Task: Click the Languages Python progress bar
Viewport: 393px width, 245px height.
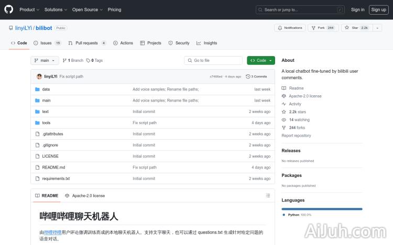Action: (322, 209)
